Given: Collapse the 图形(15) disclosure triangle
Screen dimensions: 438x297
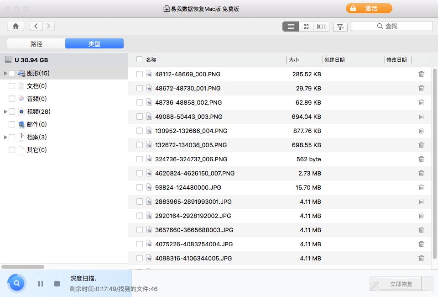Looking at the screenshot, I should 5,73.
